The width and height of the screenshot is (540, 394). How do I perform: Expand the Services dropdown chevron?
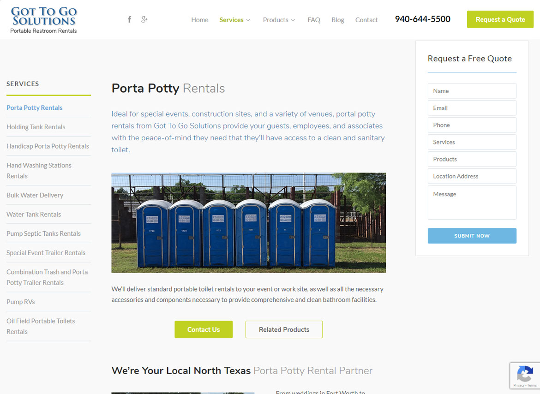tap(248, 20)
